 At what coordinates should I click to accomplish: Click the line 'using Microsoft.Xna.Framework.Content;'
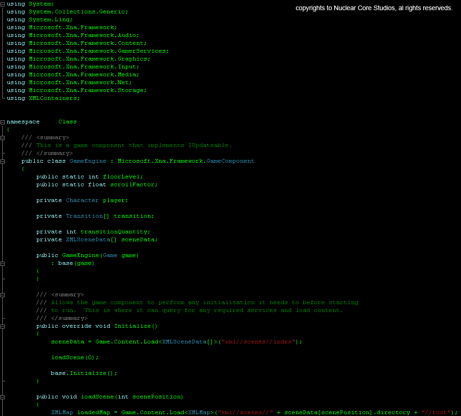pyautogui.click(x=76, y=43)
